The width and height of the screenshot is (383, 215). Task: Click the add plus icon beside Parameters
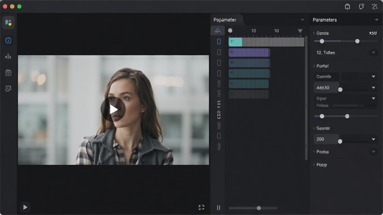376,20
